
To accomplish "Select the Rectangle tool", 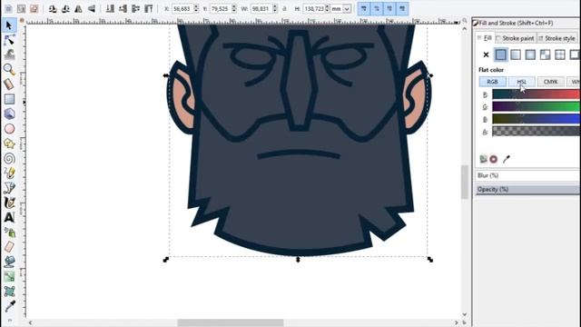I will pyautogui.click(x=9, y=99).
